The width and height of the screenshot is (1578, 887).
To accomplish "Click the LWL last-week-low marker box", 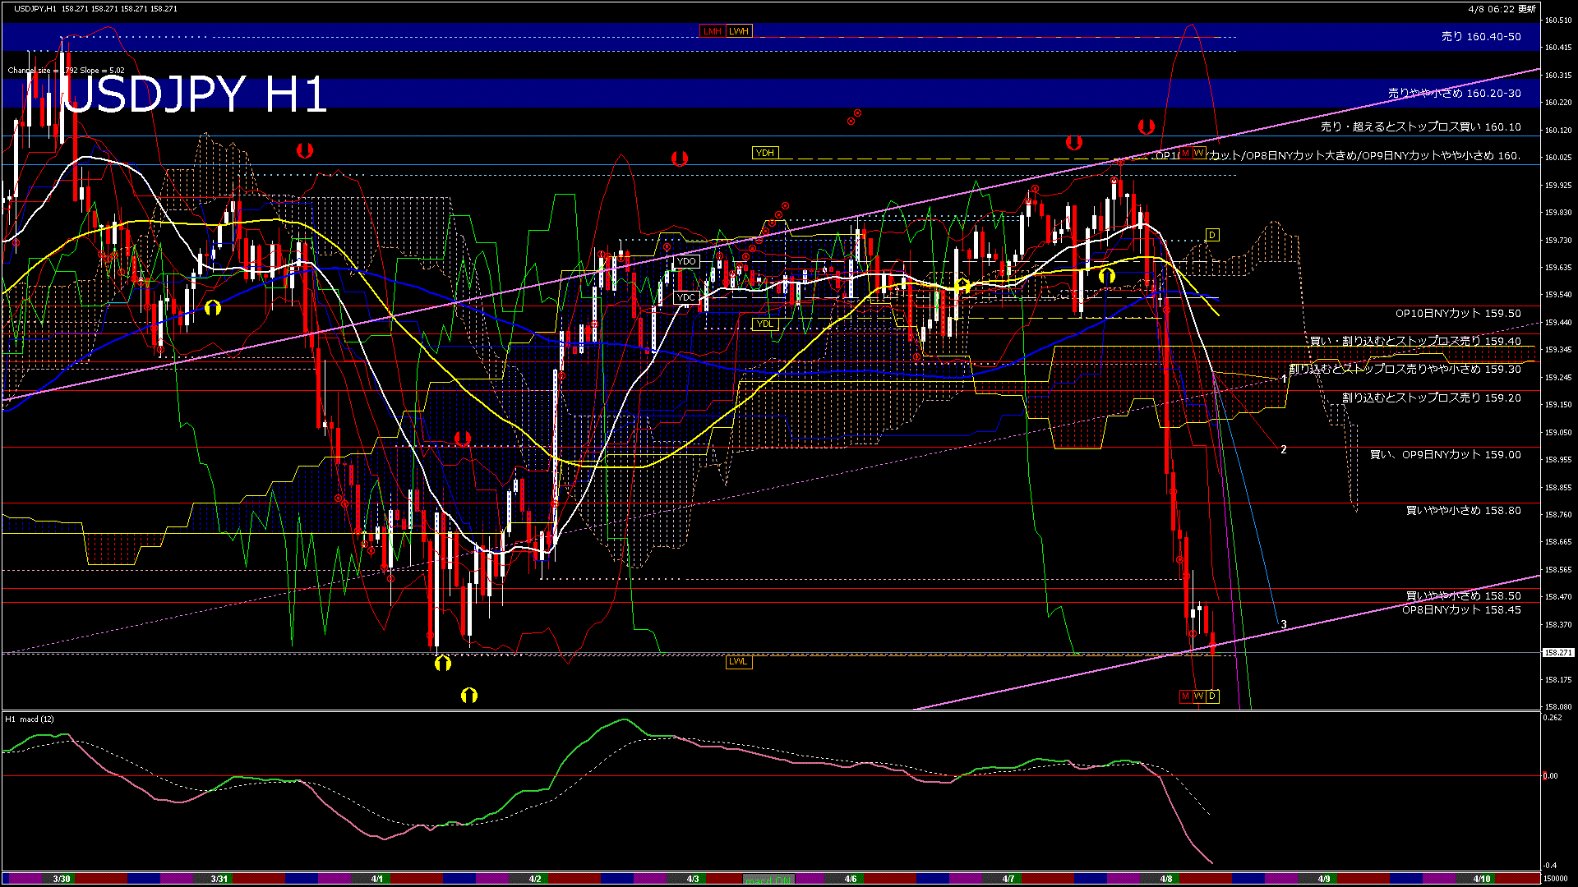I will pos(738,662).
